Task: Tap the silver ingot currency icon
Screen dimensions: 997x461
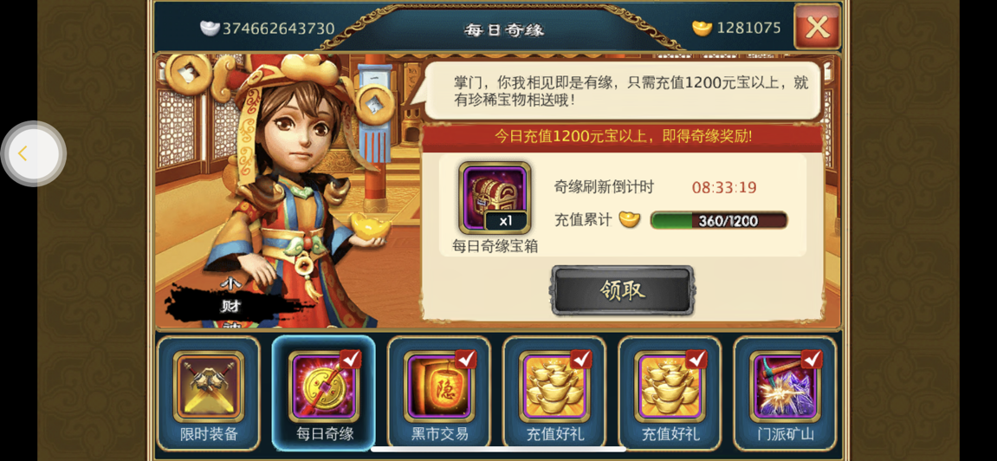Action: [x=210, y=28]
